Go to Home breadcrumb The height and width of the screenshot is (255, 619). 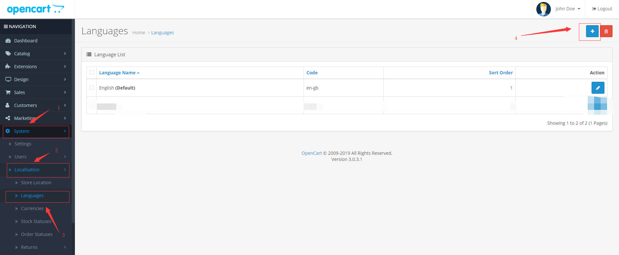coord(139,33)
